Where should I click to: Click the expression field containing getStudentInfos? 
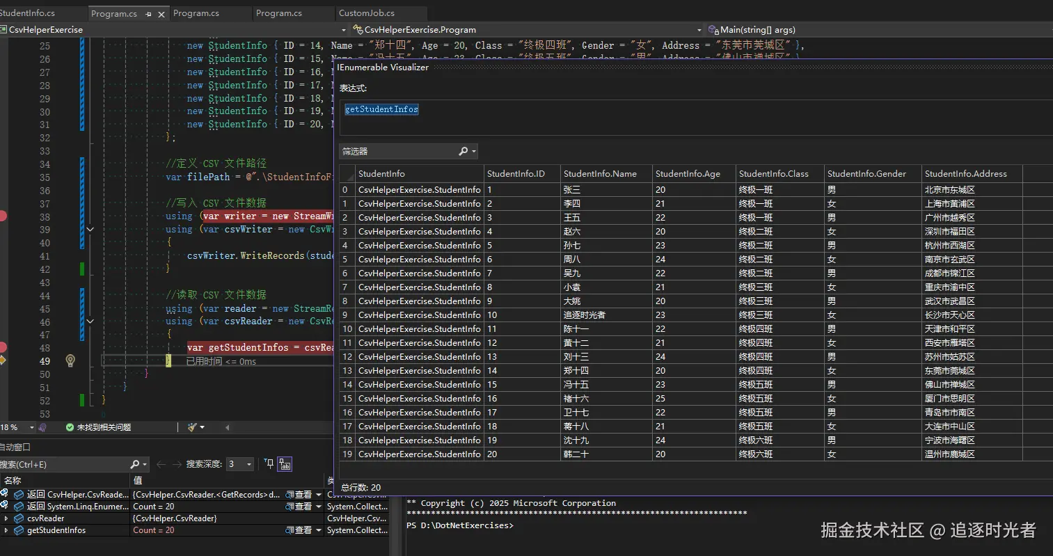(381, 109)
